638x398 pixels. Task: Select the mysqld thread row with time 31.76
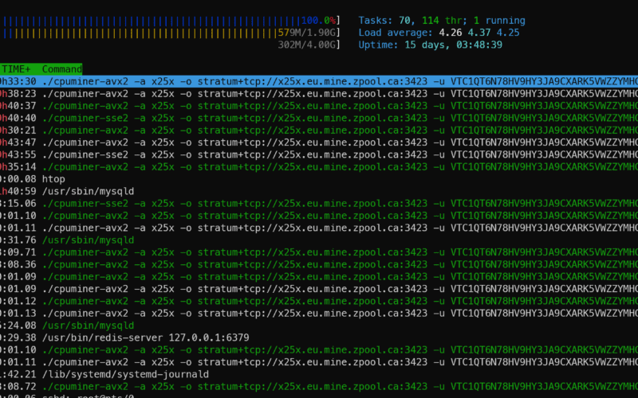[x=319, y=240]
